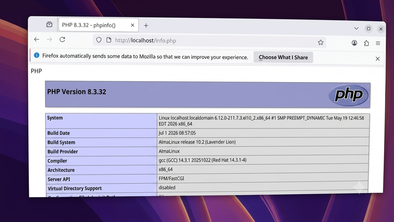The height and width of the screenshot is (222, 394).
Task: Expand the list all tabs chevron
Action: point(356,28)
